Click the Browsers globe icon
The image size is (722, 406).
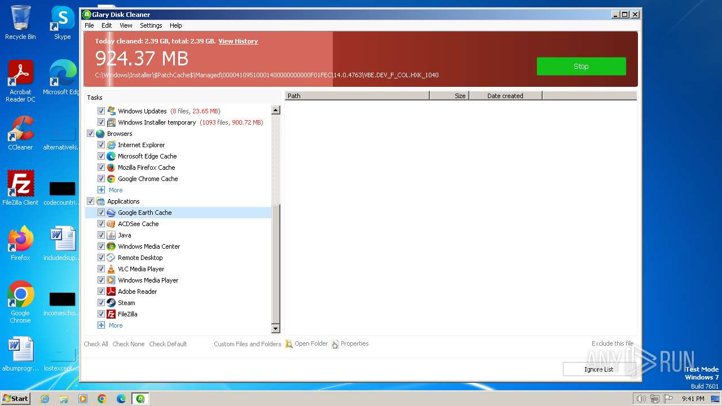(100, 134)
